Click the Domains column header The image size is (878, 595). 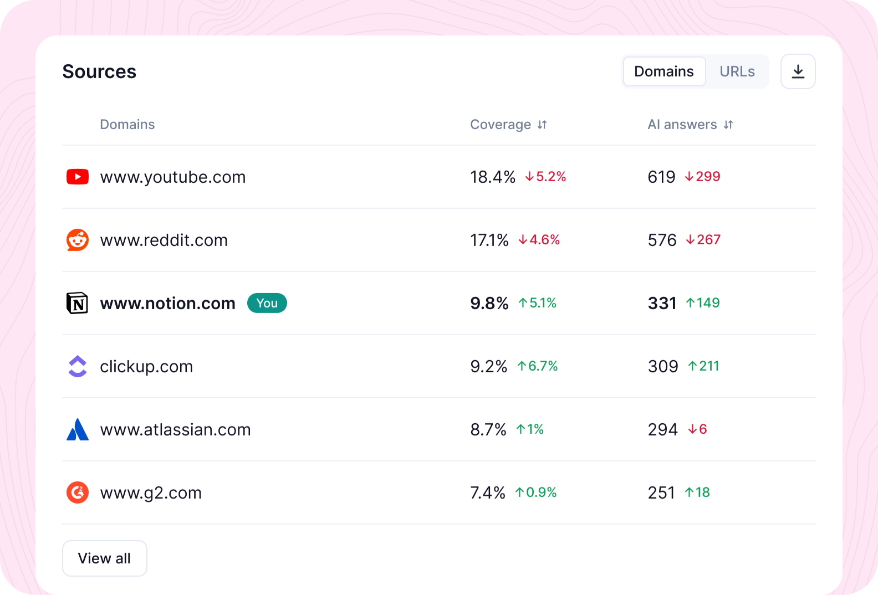[127, 125]
